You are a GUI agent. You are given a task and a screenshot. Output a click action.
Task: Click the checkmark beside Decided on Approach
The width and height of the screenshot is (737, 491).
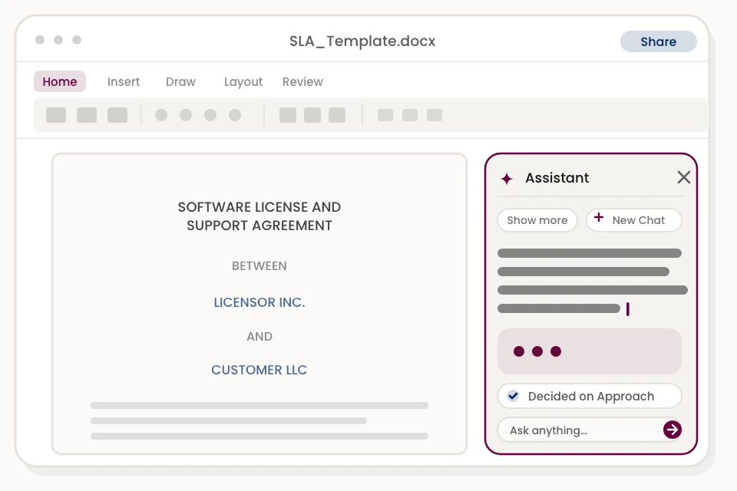pyautogui.click(x=513, y=396)
